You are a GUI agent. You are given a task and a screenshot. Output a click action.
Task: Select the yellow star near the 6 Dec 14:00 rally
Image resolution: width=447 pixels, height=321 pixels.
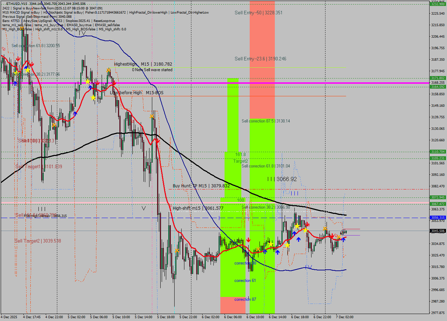click(271, 244)
